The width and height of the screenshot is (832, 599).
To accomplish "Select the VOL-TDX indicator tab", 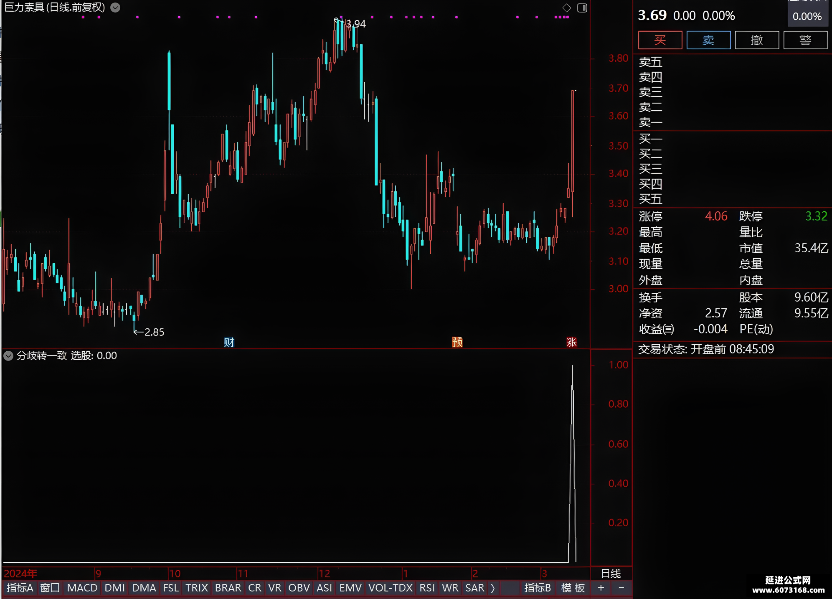I will (391, 588).
